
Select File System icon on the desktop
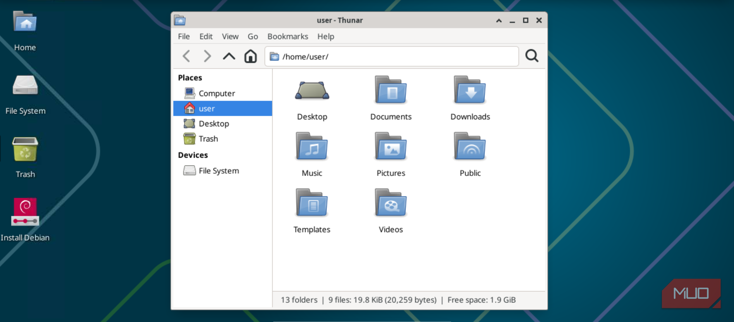tap(25, 95)
